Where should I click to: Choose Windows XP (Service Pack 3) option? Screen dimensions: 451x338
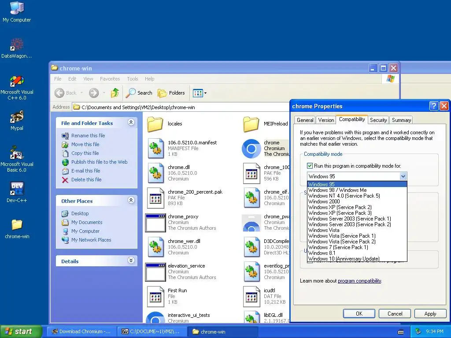[357, 213]
